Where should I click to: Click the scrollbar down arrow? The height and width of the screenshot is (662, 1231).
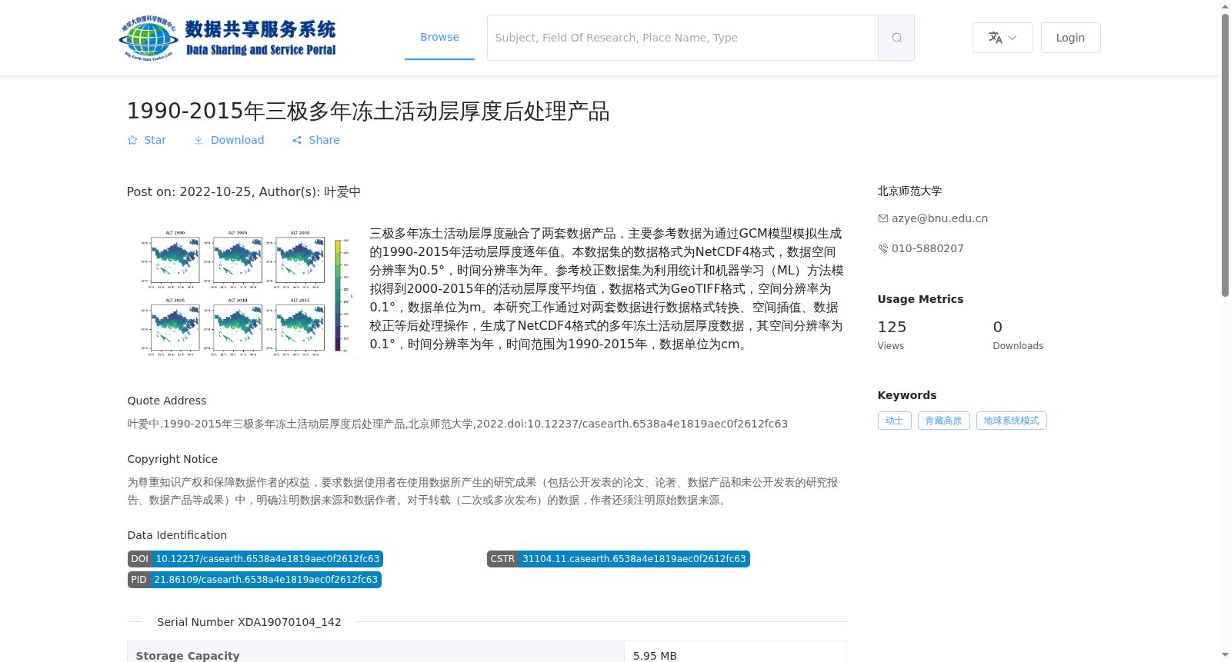click(1225, 655)
